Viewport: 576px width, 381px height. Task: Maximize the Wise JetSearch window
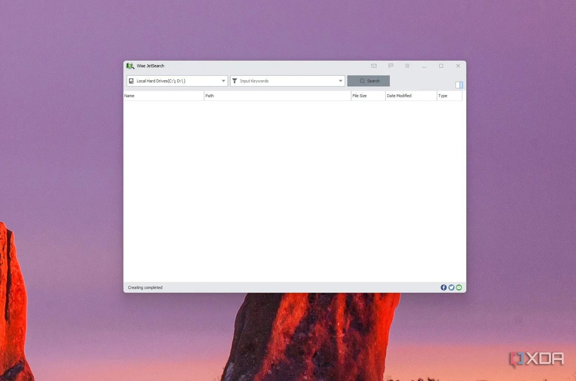click(441, 66)
